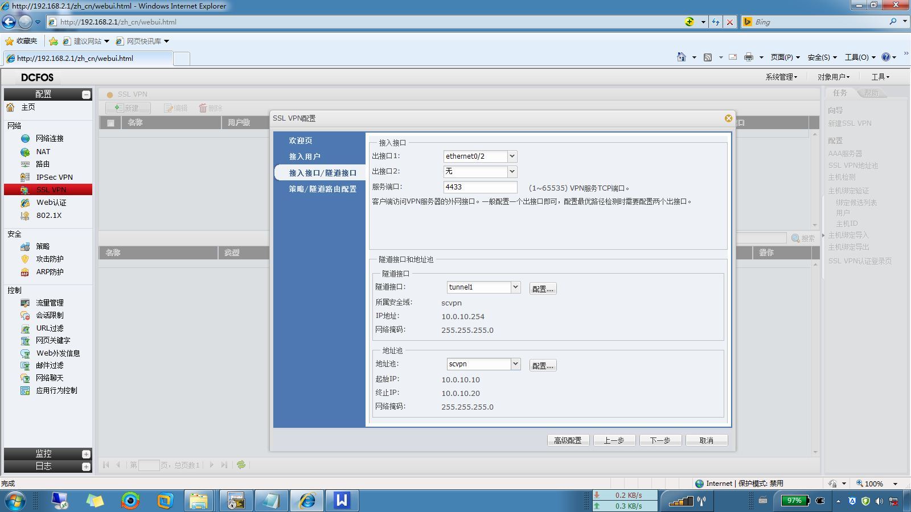911x512 pixels.
Task: Open the IE 页面(P) menu
Action: click(x=785, y=57)
